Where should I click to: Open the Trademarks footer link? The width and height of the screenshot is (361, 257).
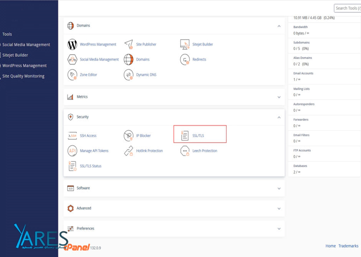348,246
